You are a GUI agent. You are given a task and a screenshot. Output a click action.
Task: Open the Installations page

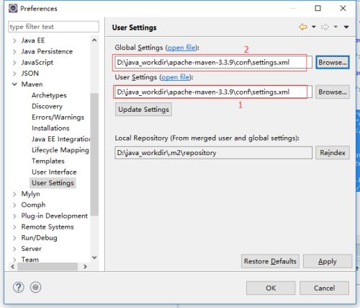(50, 128)
